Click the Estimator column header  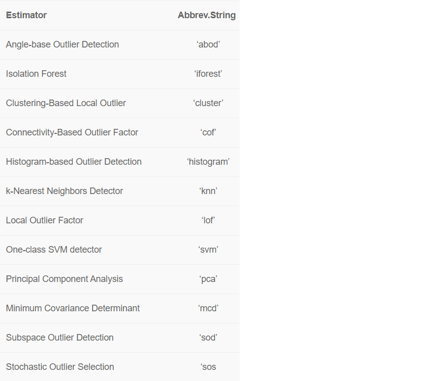[x=26, y=15]
